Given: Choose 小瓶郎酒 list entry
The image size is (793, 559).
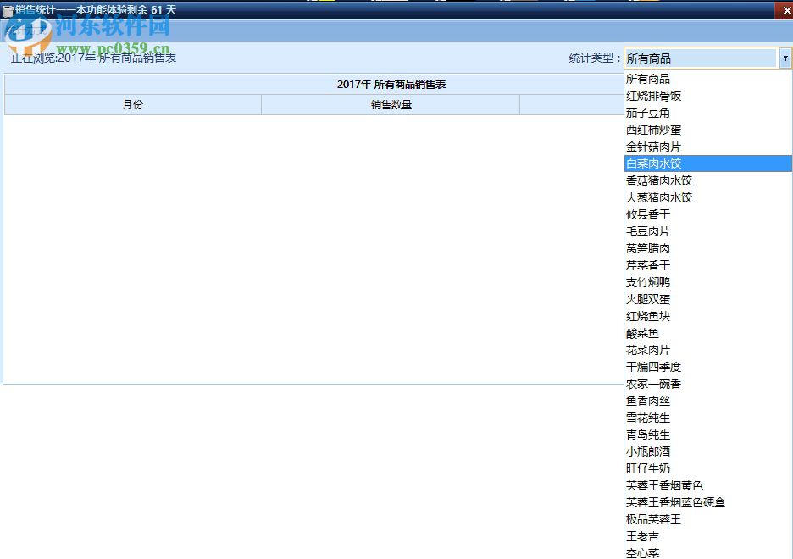Looking at the screenshot, I should click(x=708, y=451).
